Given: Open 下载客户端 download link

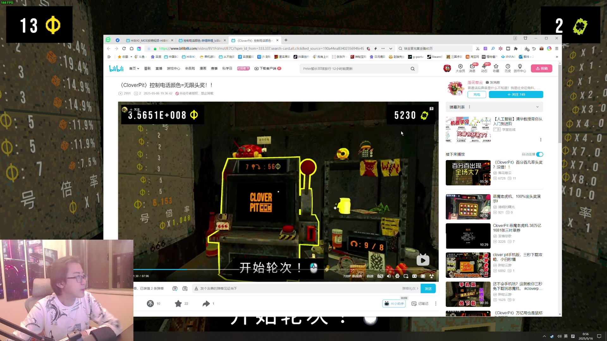Looking at the screenshot, I should [267, 69].
